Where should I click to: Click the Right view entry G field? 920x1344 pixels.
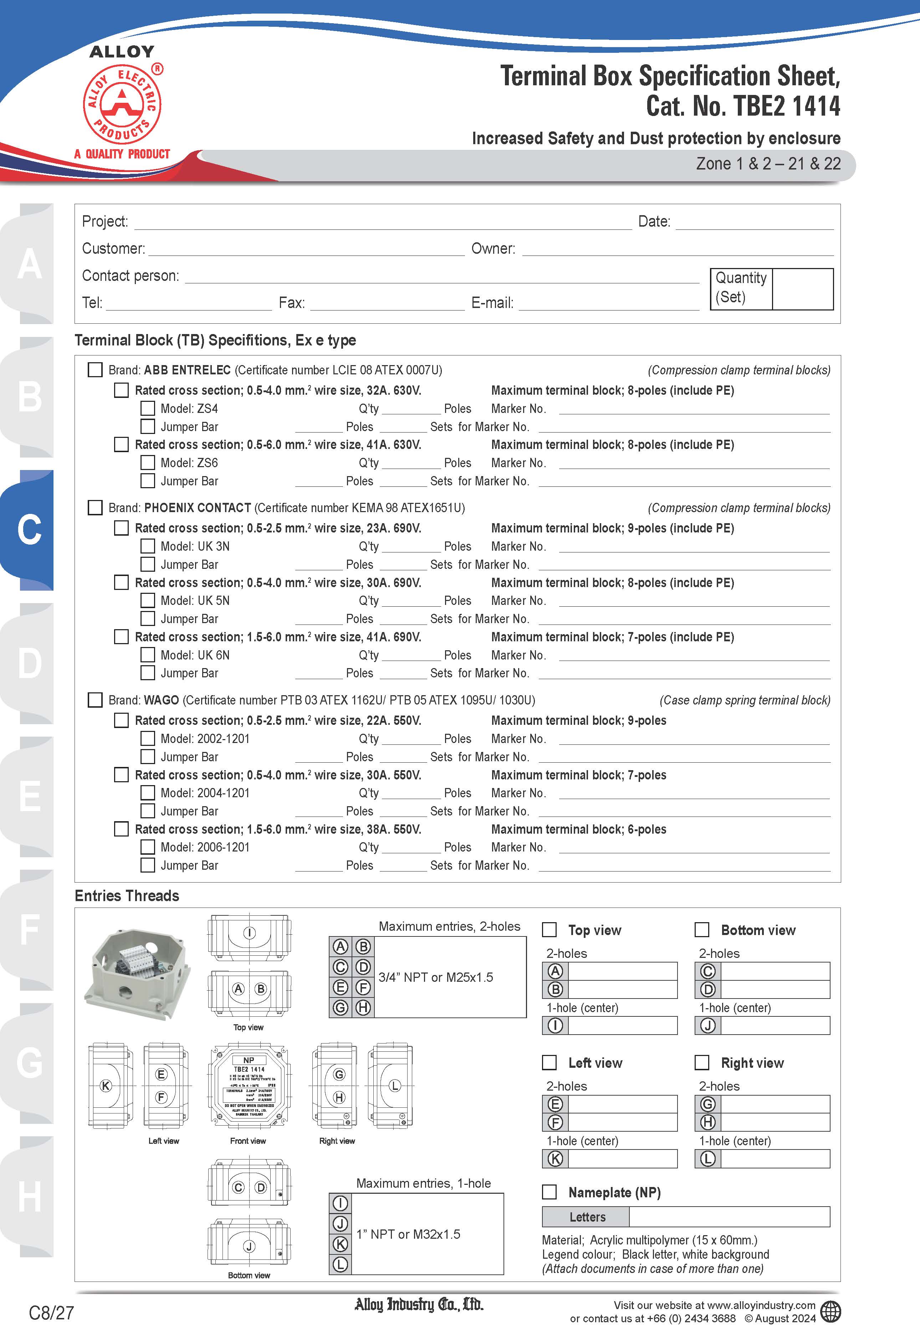point(776,1104)
